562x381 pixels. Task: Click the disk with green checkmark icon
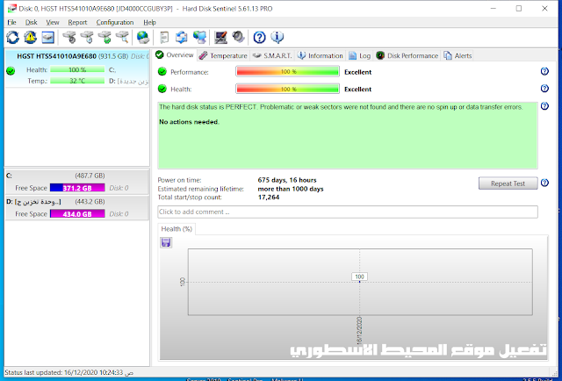tap(104, 37)
